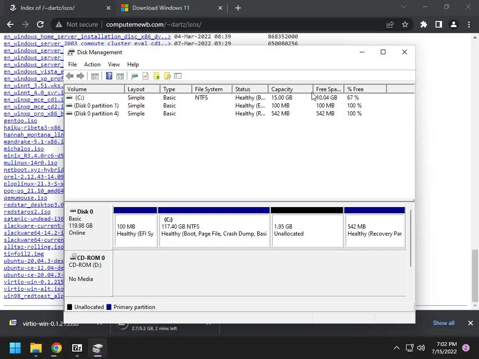The width and height of the screenshot is (479, 359).
Task: Open qemumouse.iso download link
Action: [25, 198]
